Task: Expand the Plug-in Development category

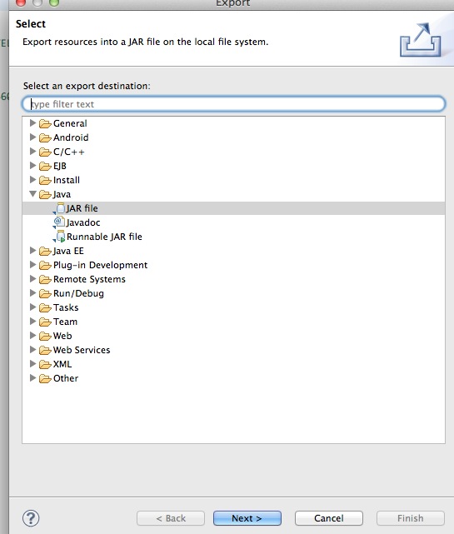Action: pos(32,265)
